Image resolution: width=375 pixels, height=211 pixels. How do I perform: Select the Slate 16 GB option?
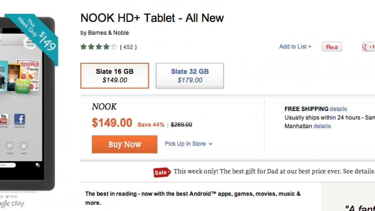(x=114, y=76)
